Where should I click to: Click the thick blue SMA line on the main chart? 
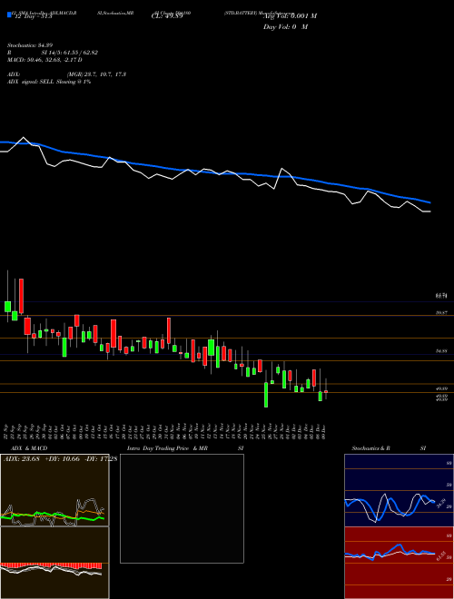(x=214, y=172)
